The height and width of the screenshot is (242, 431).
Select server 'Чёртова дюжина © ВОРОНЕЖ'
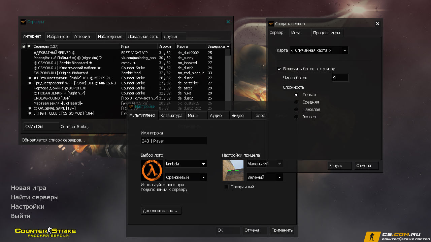(123, 88)
